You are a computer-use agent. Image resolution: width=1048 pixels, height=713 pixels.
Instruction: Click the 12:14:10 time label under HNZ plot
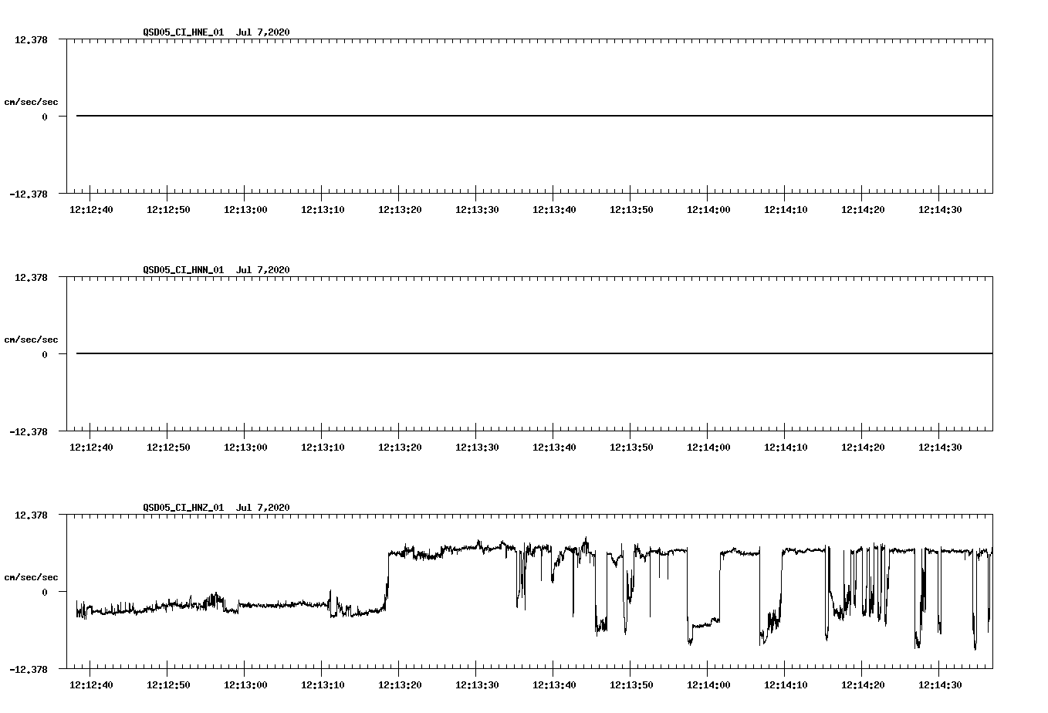point(786,685)
